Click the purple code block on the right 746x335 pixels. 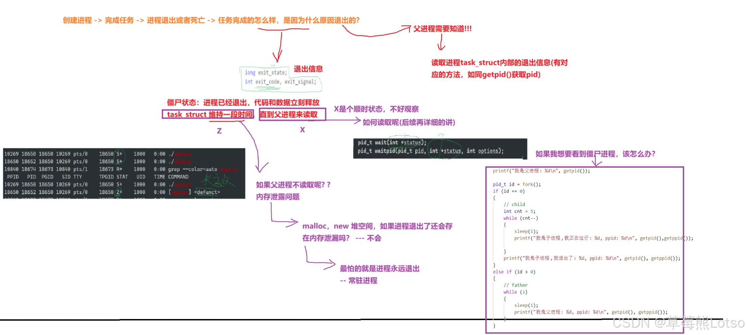(x=585, y=248)
